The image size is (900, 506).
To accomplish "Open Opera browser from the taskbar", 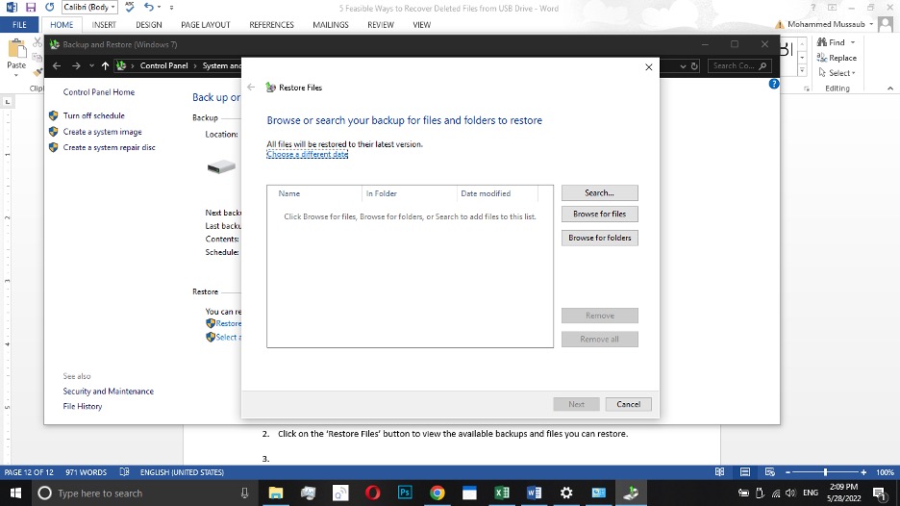I will (x=372, y=493).
